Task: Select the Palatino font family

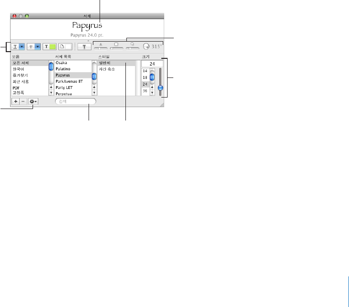Action: point(73,69)
